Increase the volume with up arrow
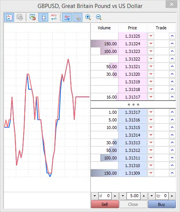 pyautogui.click(x=144, y=196)
